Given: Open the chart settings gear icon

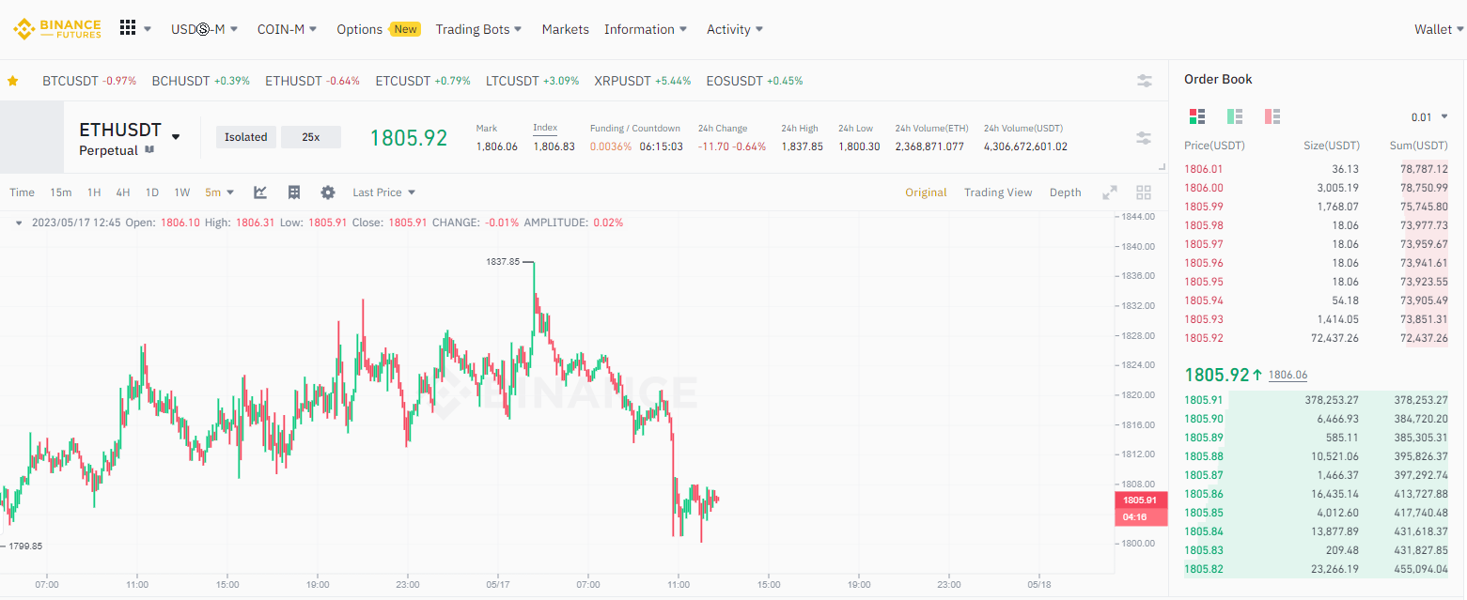Looking at the screenshot, I should pos(328,192).
